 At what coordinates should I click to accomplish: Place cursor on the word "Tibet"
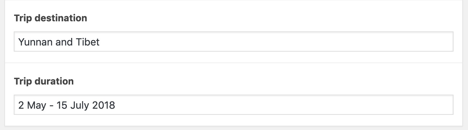pyautogui.click(x=88, y=42)
